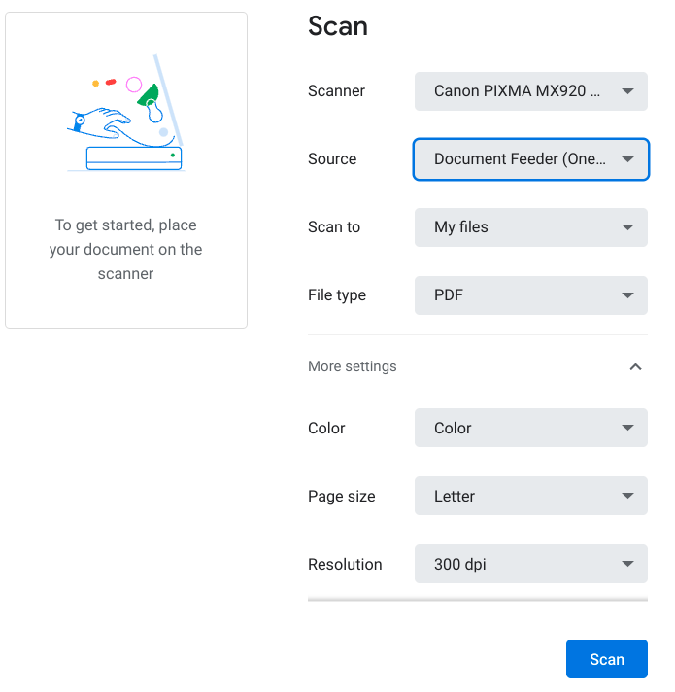Click the Resolution field label

point(345,565)
